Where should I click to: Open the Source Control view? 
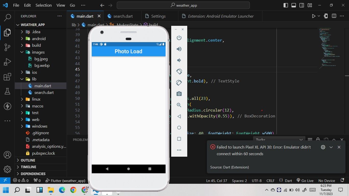(7, 47)
